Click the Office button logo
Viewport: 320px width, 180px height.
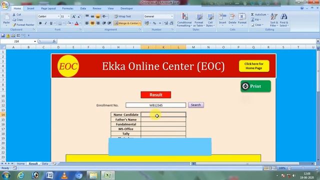[5, 5]
